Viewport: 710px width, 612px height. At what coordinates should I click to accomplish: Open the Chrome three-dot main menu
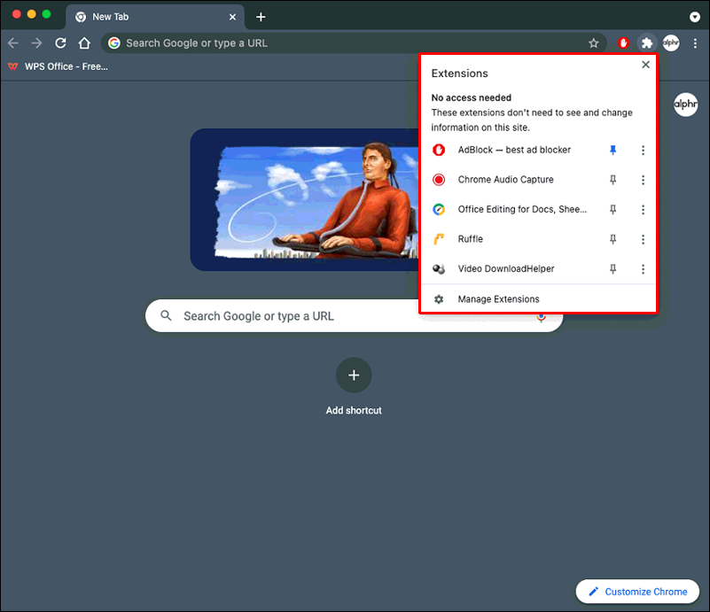(695, 43)
